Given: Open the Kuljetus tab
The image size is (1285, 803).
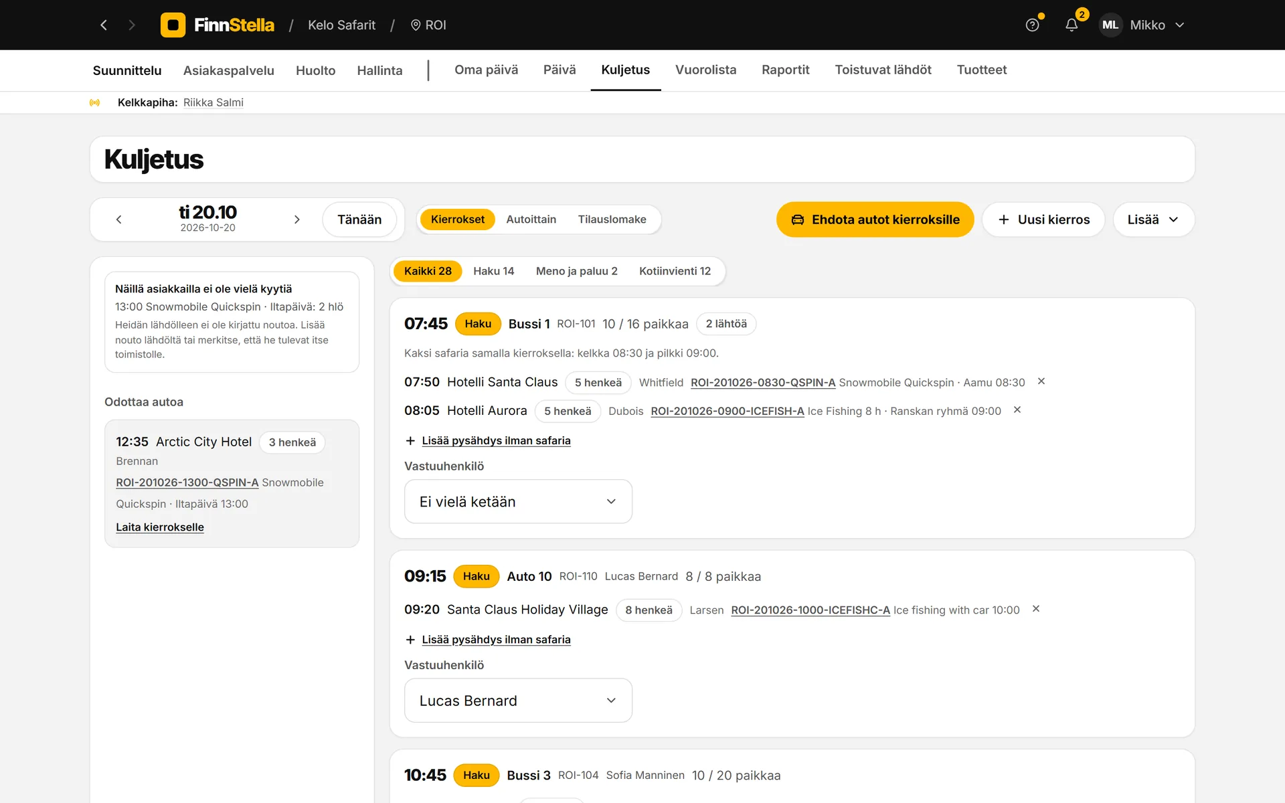Looking at the screenshot, I should (626, 70).
